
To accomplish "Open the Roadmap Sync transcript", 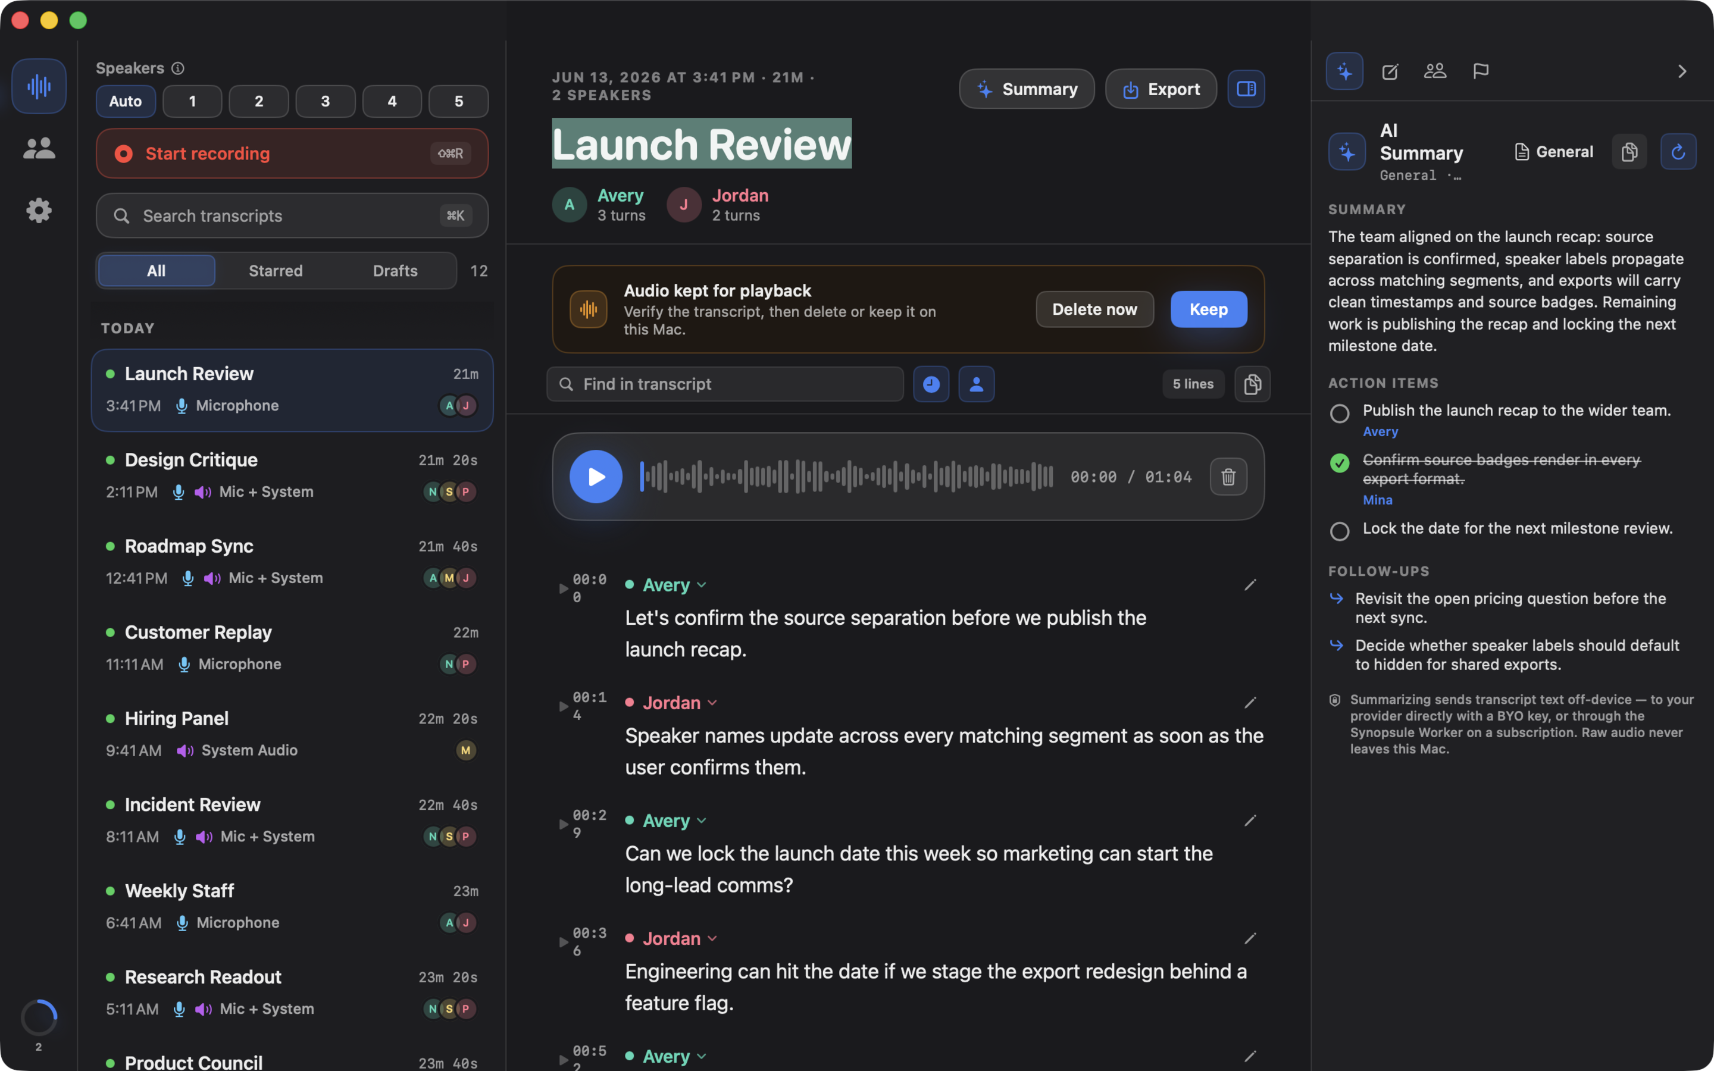I will point(292,562).
